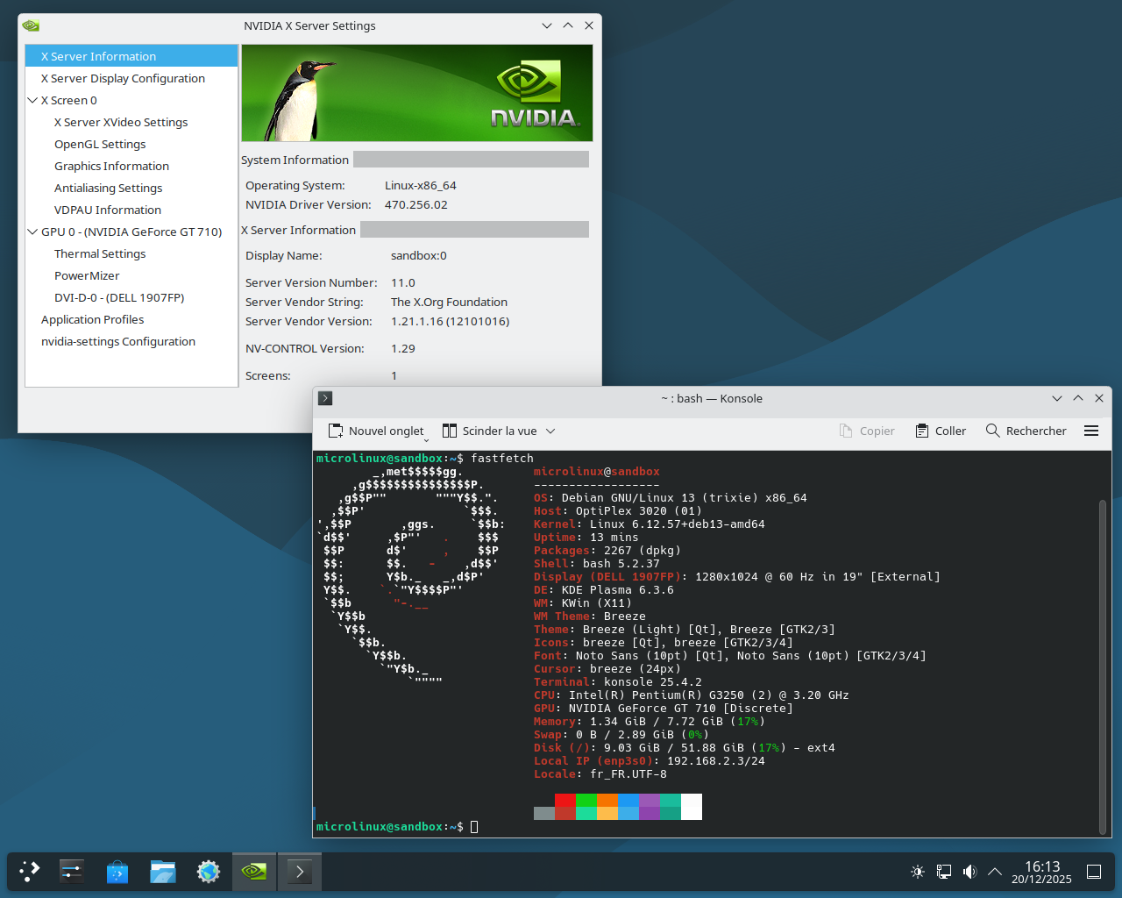The width and height of the screenshot is (1122, 898).
Task: Open the brightness tray icon
Action: (918, 872)
